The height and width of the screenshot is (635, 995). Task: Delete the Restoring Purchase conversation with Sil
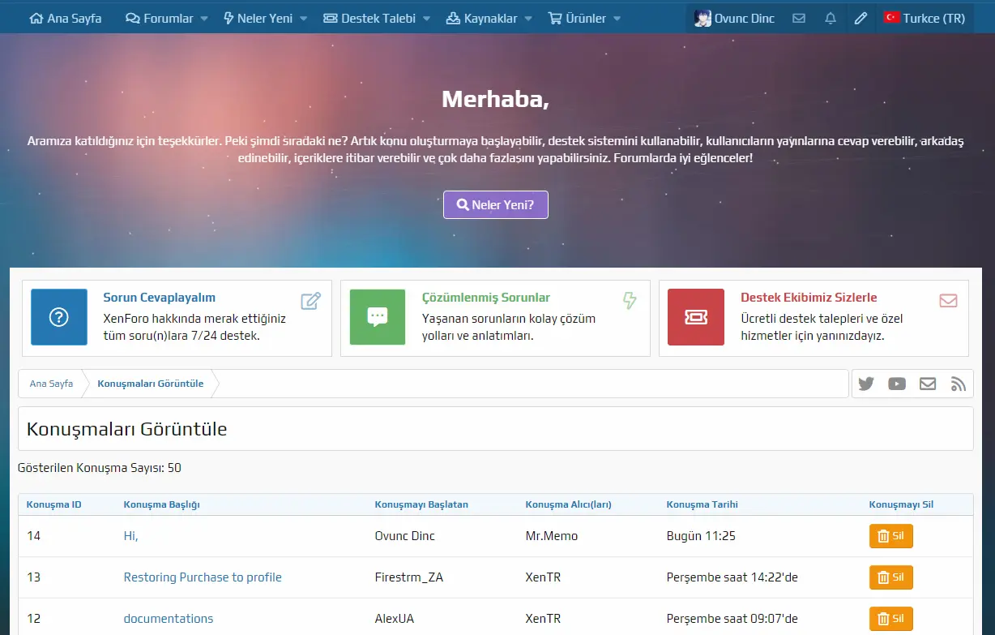coord(891,577)
